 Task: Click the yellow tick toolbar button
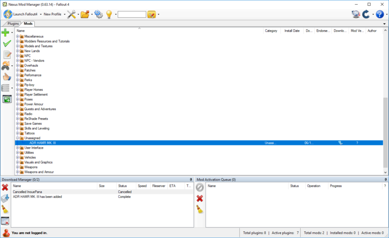151,15
